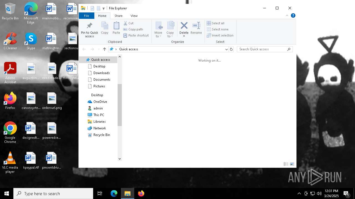
Task: Select Libraries in navigation pane
Action: (x=99, y=122)
